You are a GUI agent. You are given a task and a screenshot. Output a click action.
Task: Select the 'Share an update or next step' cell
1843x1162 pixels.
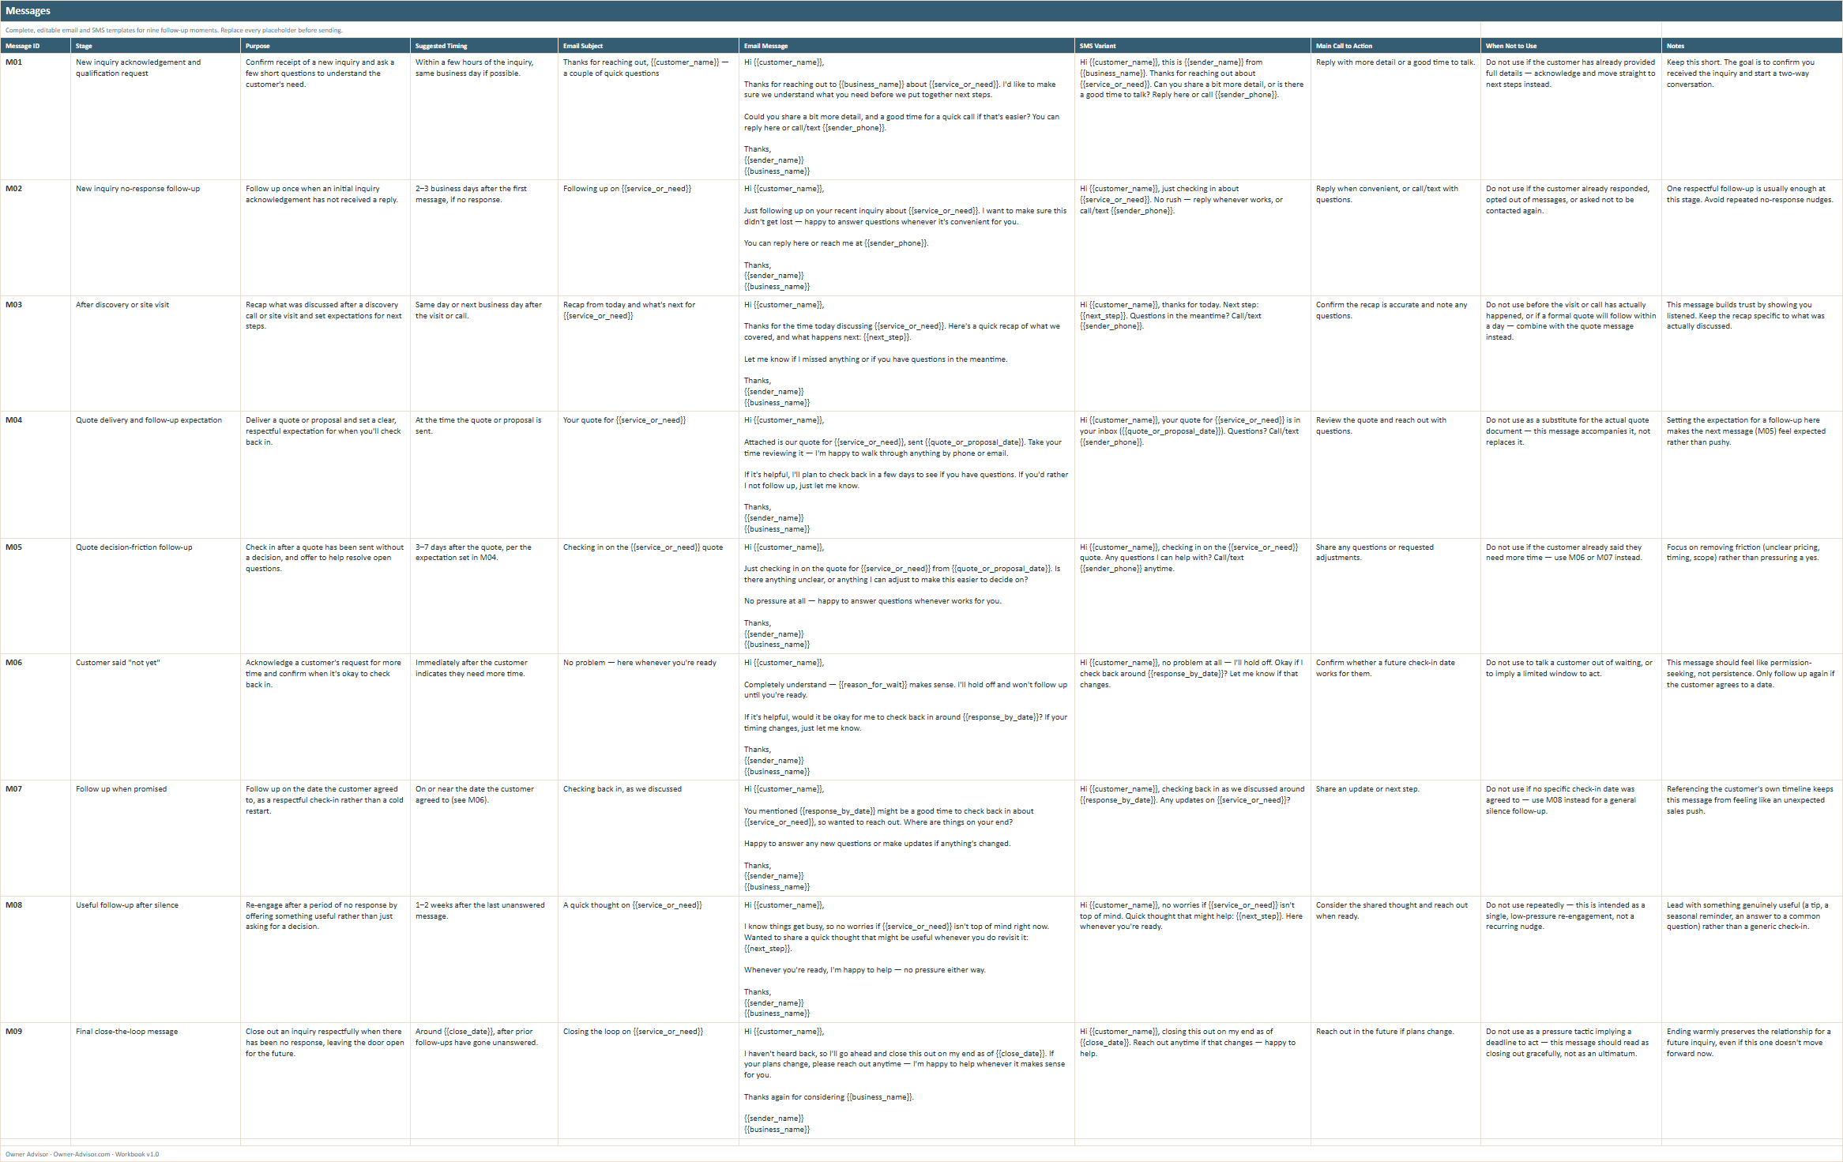[1395, 838]
